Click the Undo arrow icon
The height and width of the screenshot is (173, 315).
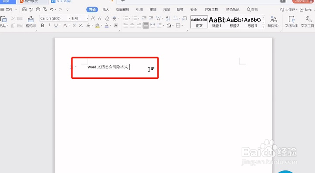(x=52, y=10)
